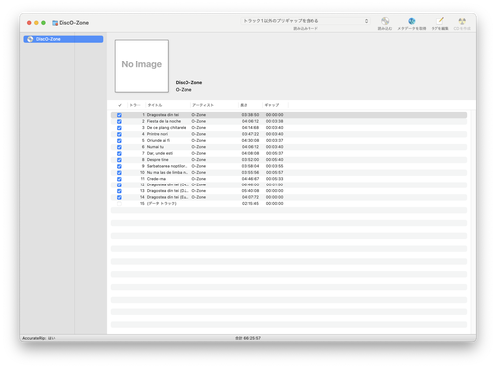
Task: Select the Printre nori title
Action: [157, 134]
